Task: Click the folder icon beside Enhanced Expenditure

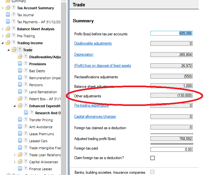Action: pyautogui.click(x=20, y=105)
